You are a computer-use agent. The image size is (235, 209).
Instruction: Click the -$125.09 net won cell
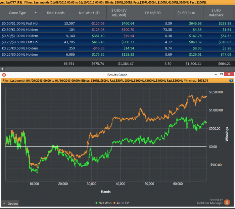coord(98,24)
